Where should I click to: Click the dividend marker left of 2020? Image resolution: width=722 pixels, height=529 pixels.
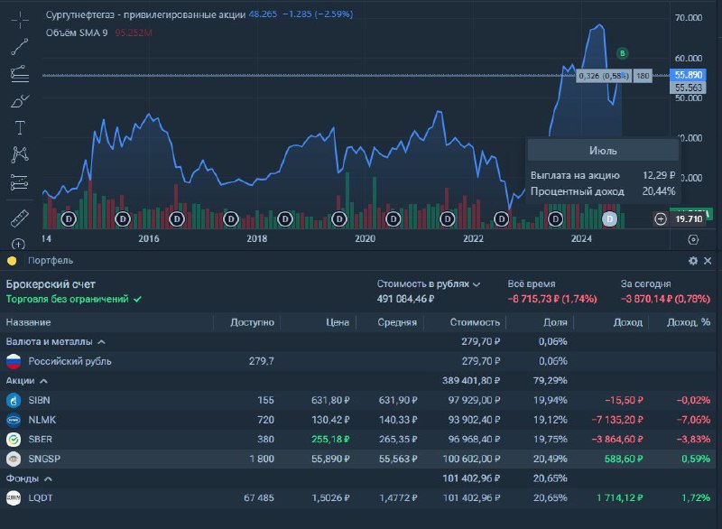click(x=339, y=219)
